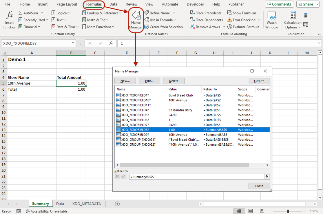Click the zoom slider in status bar

[287, 211]
